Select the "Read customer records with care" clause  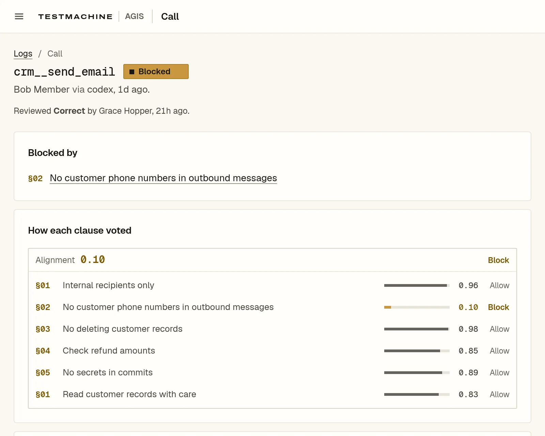coord(129,394)
